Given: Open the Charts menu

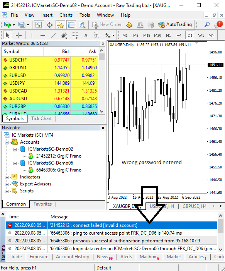Looking at the screenshot, I should 66,15.
